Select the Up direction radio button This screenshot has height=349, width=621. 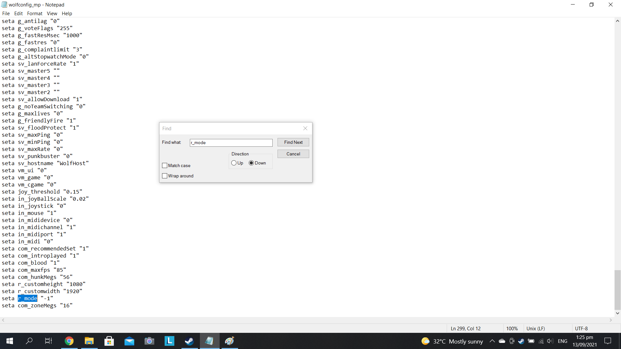tap(234, 163)
